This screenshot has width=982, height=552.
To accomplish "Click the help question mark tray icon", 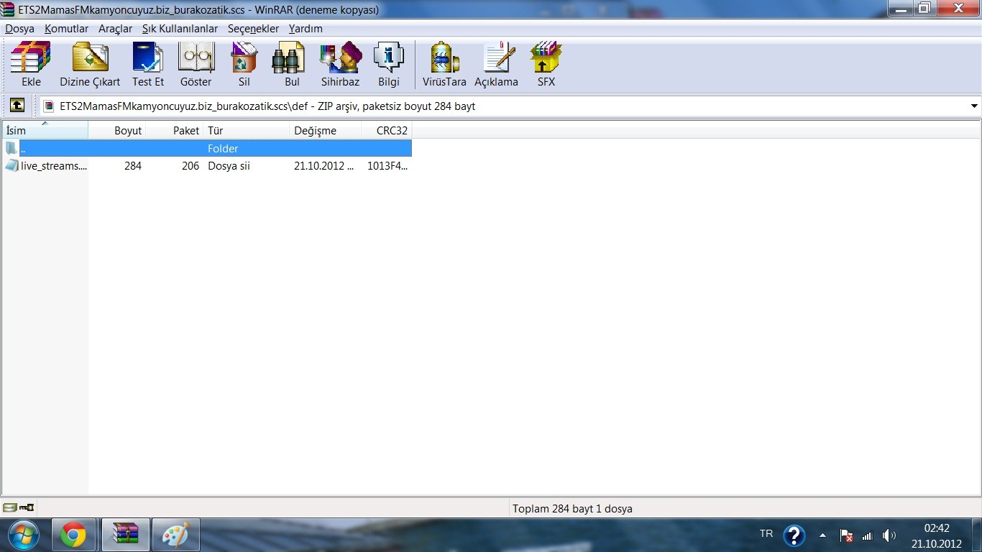I will [x=794, y=535].
